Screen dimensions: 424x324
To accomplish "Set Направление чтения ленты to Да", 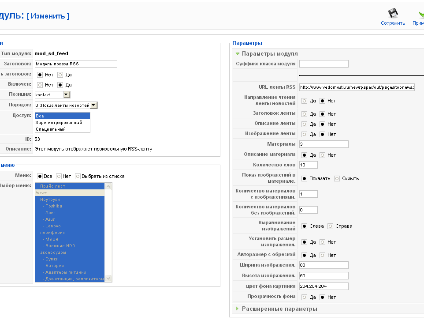I will [x=304, y=101].
